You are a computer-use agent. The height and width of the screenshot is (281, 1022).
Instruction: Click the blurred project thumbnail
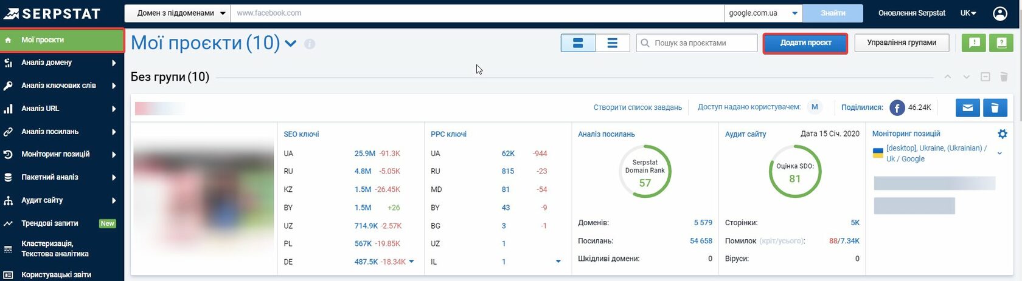(204, 198)
